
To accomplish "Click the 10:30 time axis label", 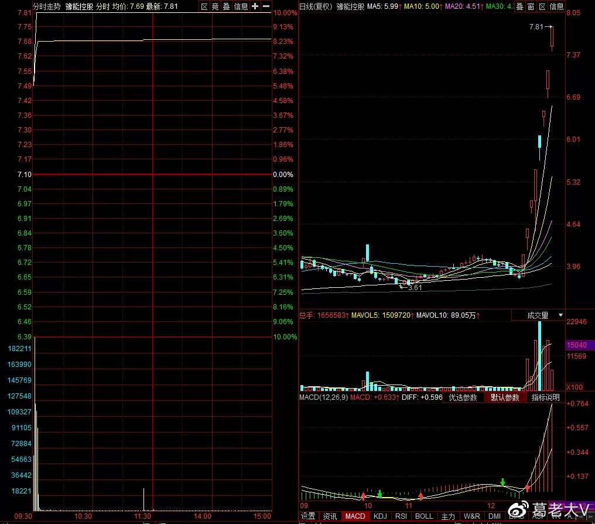I will coord(83,516).
